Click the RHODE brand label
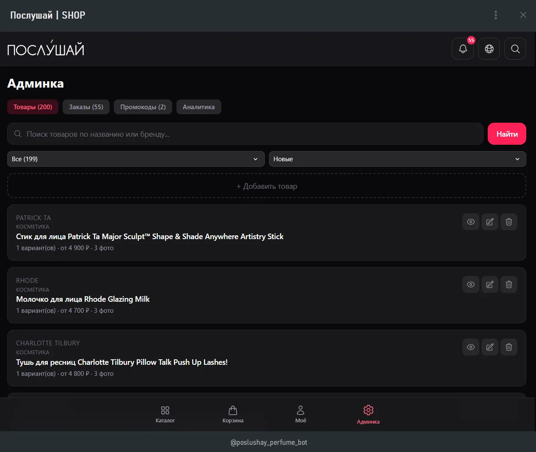Screen dimensions: 536x452 tap(27, 280)
